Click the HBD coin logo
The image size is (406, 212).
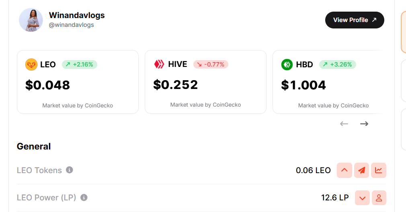click(287, 65)
